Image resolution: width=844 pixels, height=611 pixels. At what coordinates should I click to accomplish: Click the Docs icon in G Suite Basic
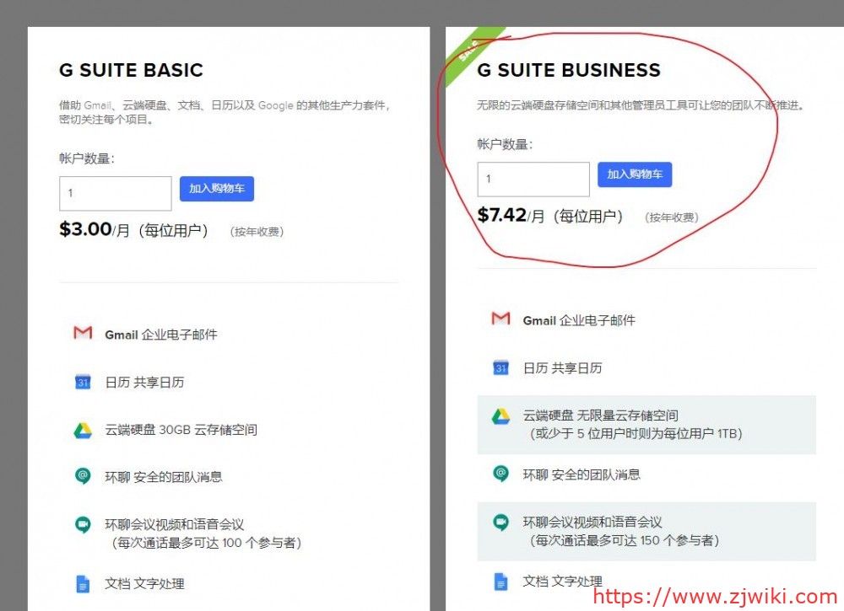83,583
